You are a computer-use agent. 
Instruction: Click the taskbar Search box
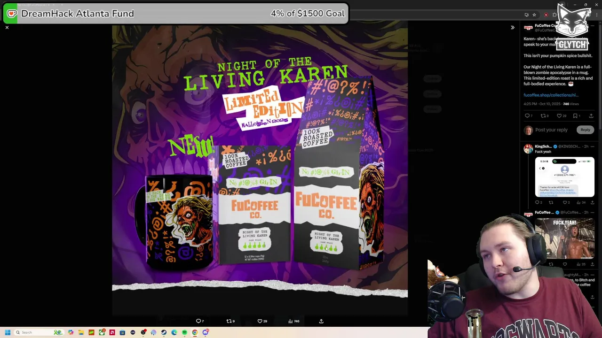(x=39, y=332)
